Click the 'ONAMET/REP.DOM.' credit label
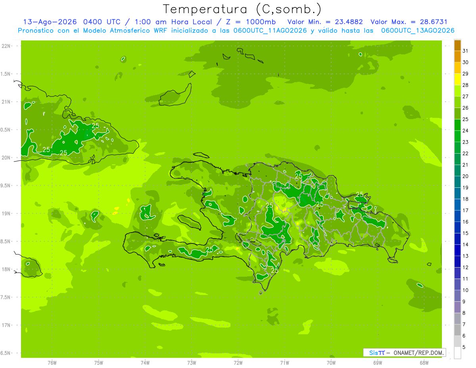The image size is (476, 368). (418, 353)
